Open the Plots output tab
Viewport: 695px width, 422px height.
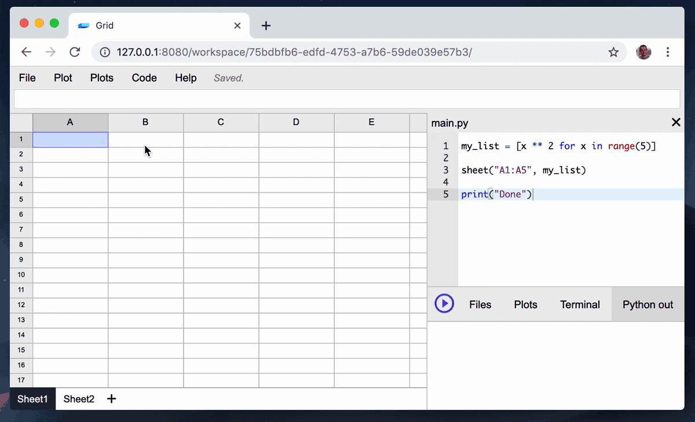[525, 304]
